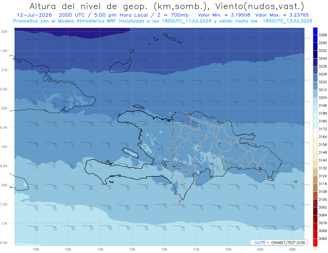The height and width of the screenshot is (253, 328).
Task: Pick the color swatch between 3084 and 3092
Action: tap(315, 211)
